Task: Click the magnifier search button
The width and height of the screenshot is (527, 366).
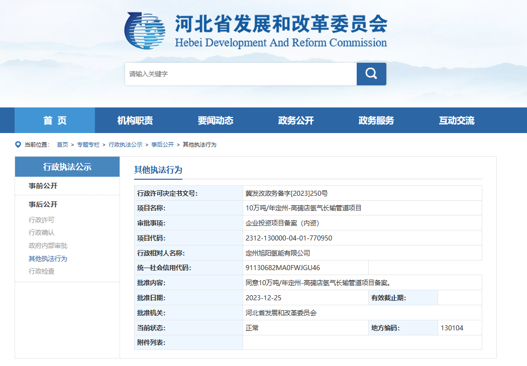Action: (371, 74)
